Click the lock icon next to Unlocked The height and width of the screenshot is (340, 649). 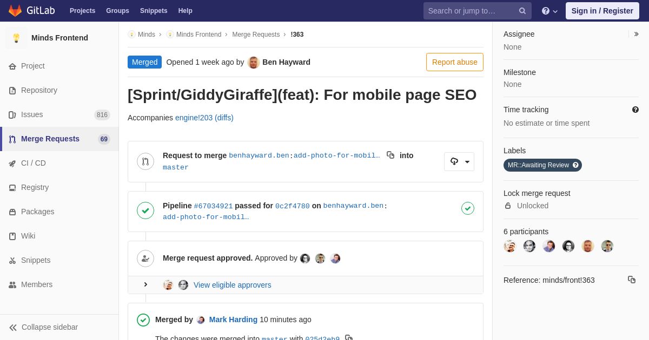click(508, 206)
